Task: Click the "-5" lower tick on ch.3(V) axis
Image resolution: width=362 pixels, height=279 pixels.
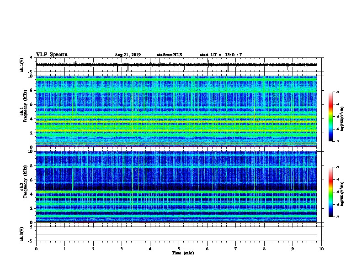Action: point(30,241)
